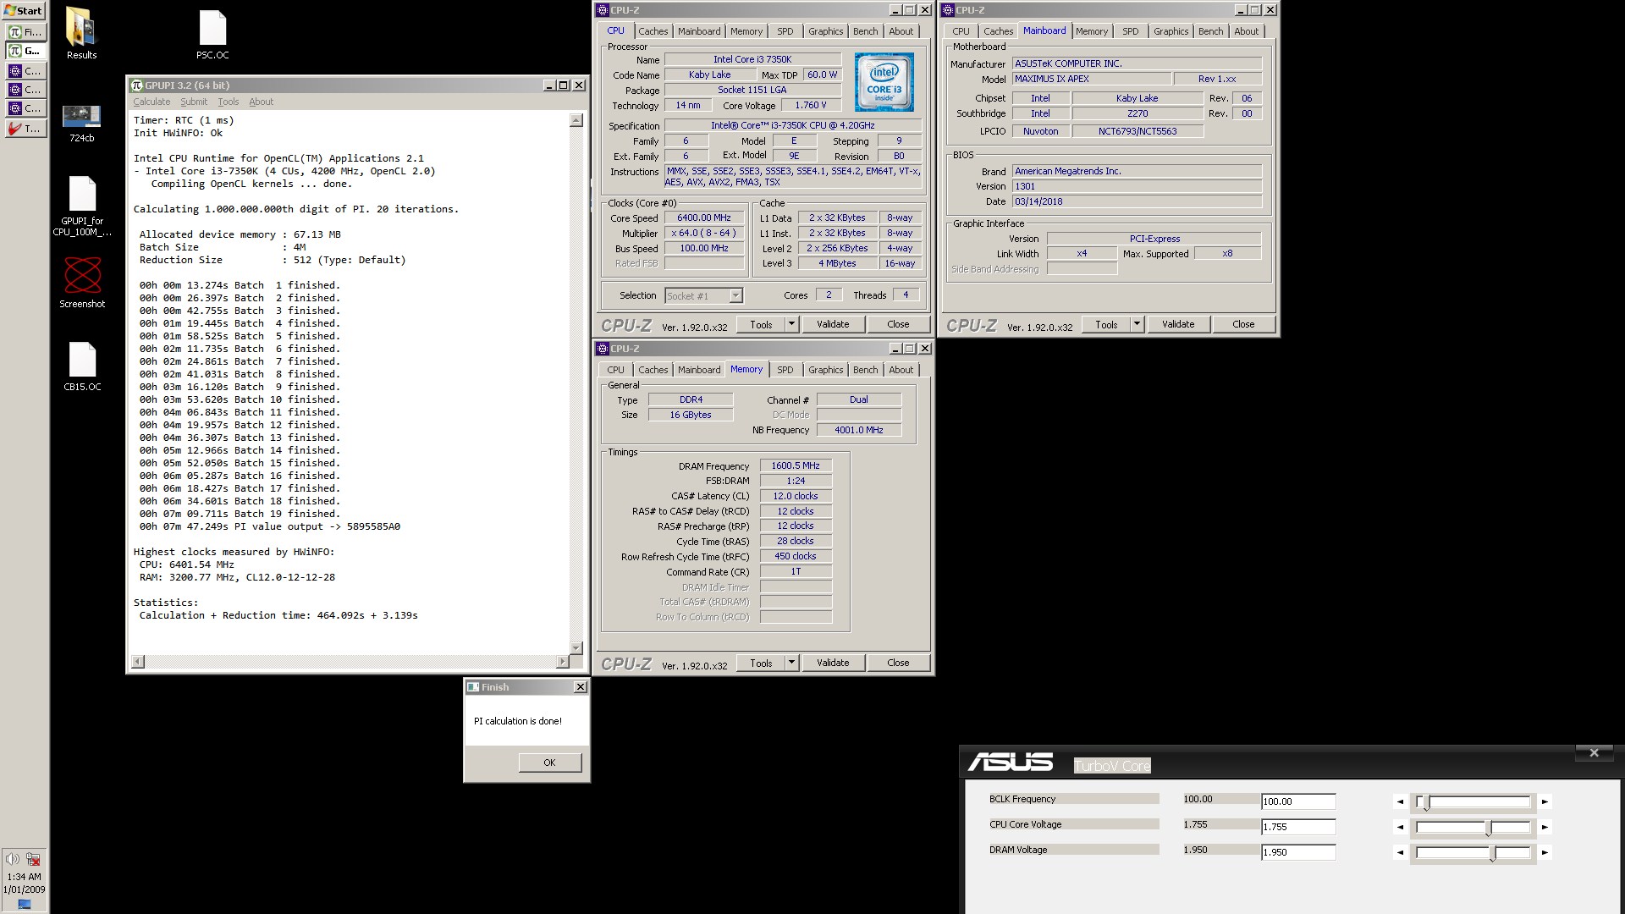Decrease DRAM Voltage with left arrow
1625x914 pixels.
[1400, 852]
